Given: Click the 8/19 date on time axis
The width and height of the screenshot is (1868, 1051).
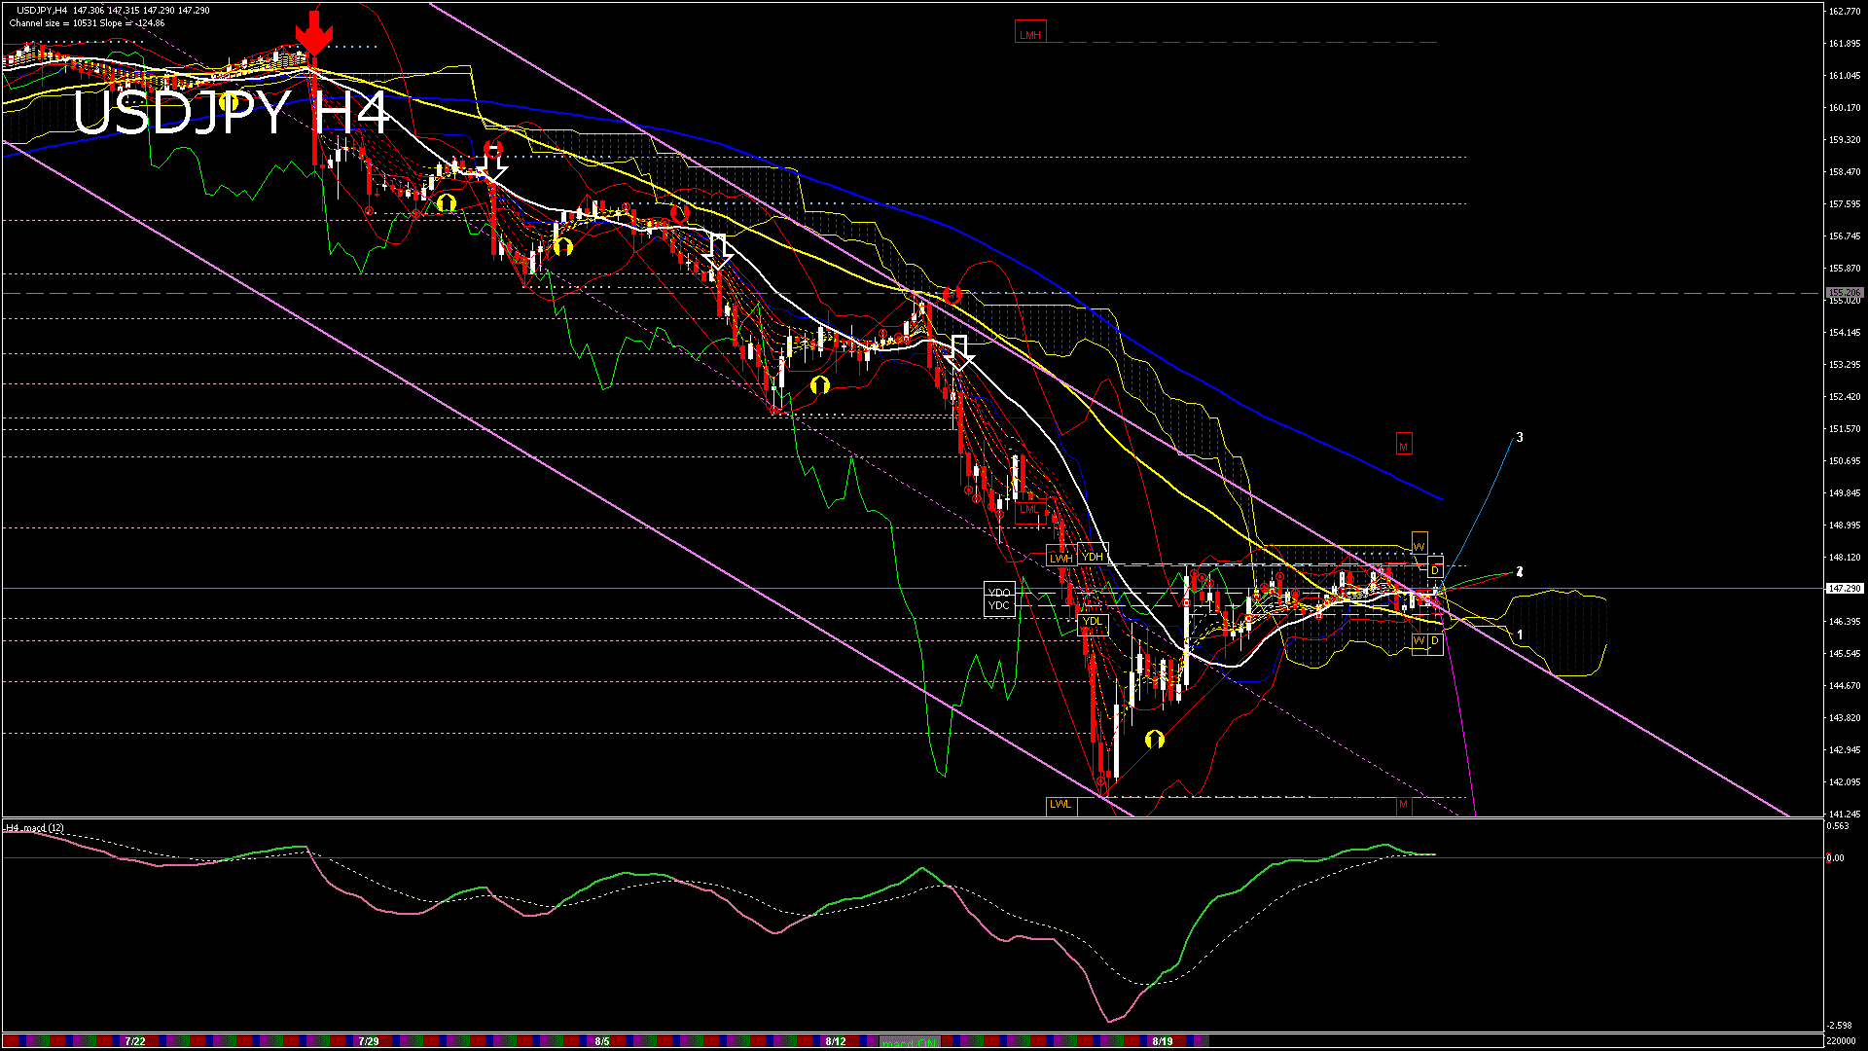Looking at the screenshot, I should [x=1162, y=1041].
